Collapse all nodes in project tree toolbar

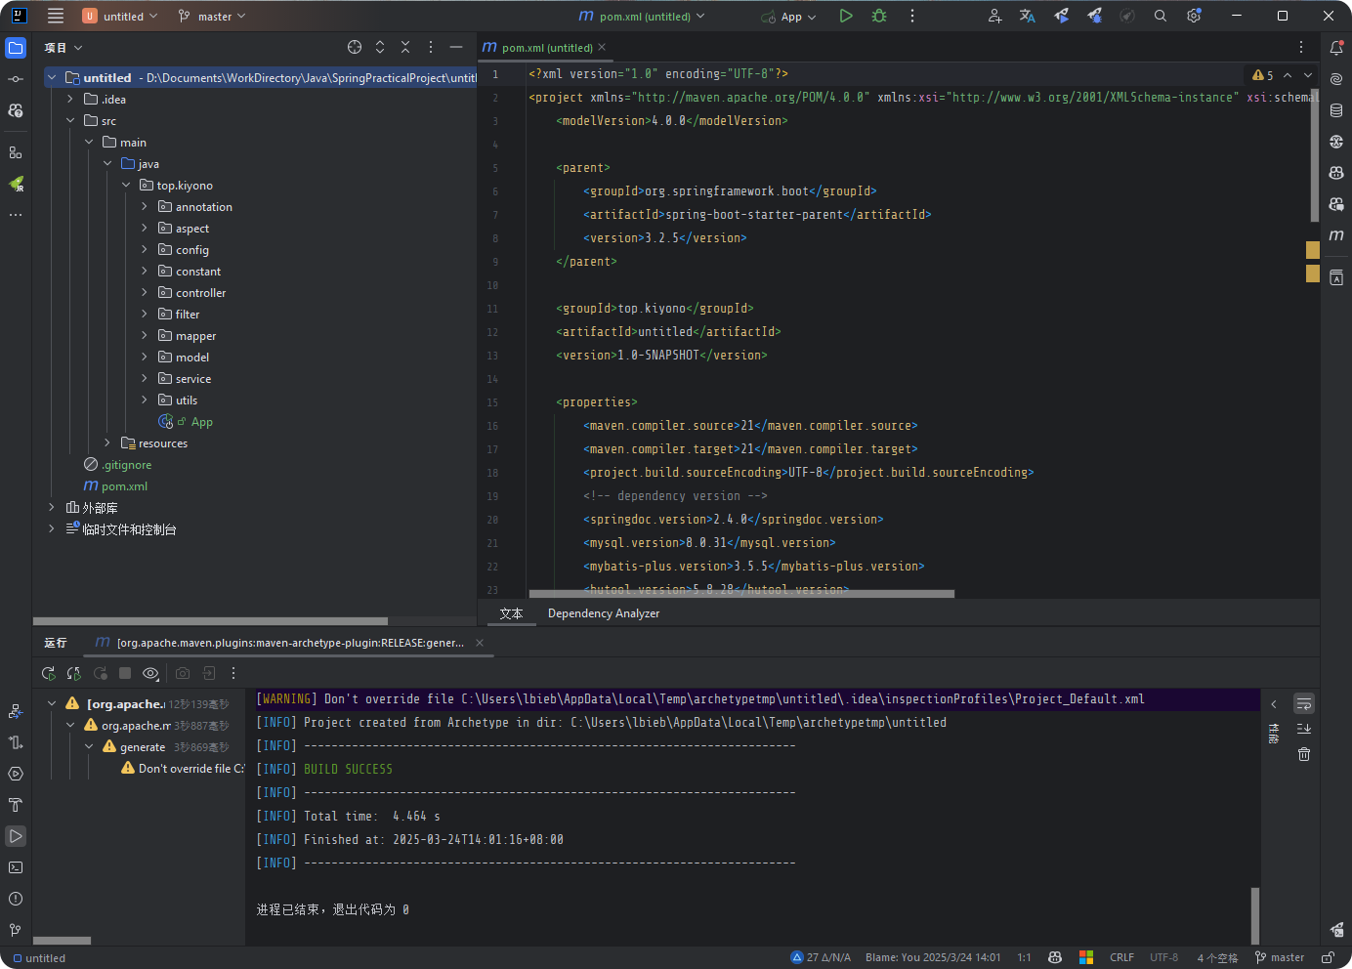pos(405,47)
